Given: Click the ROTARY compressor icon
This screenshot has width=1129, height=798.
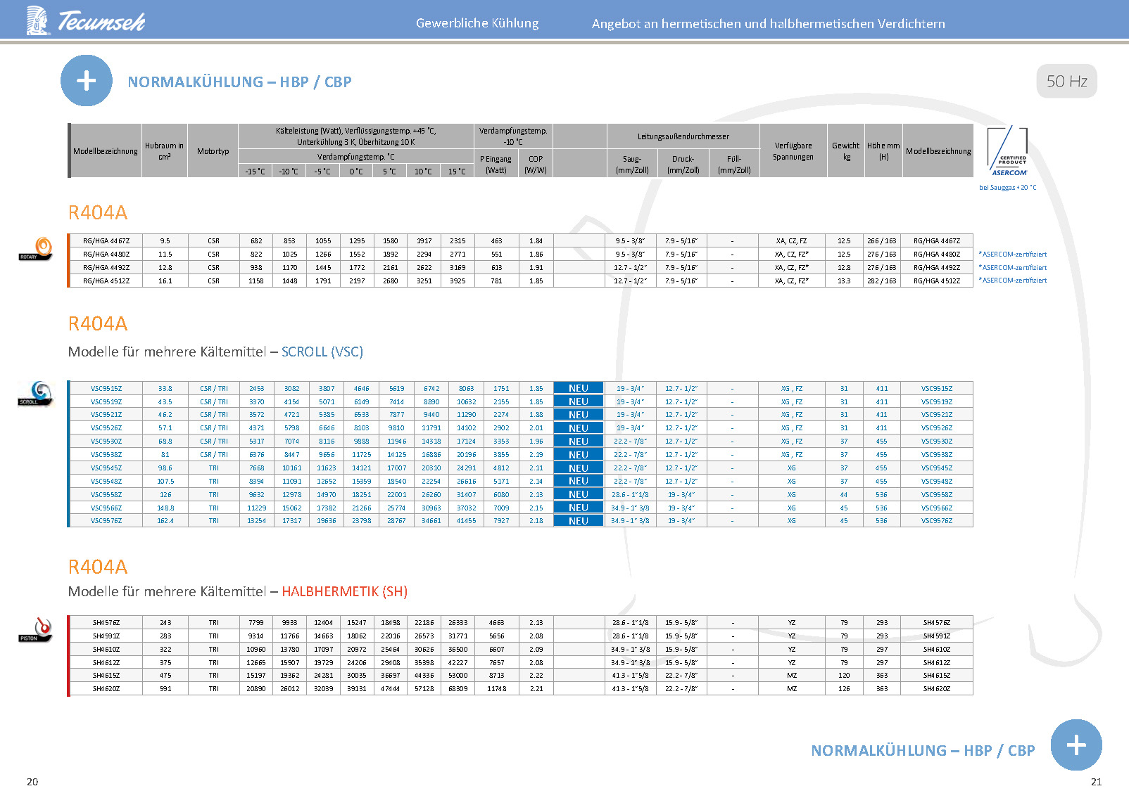Looking at the screenshot, I should coord(36,249).
